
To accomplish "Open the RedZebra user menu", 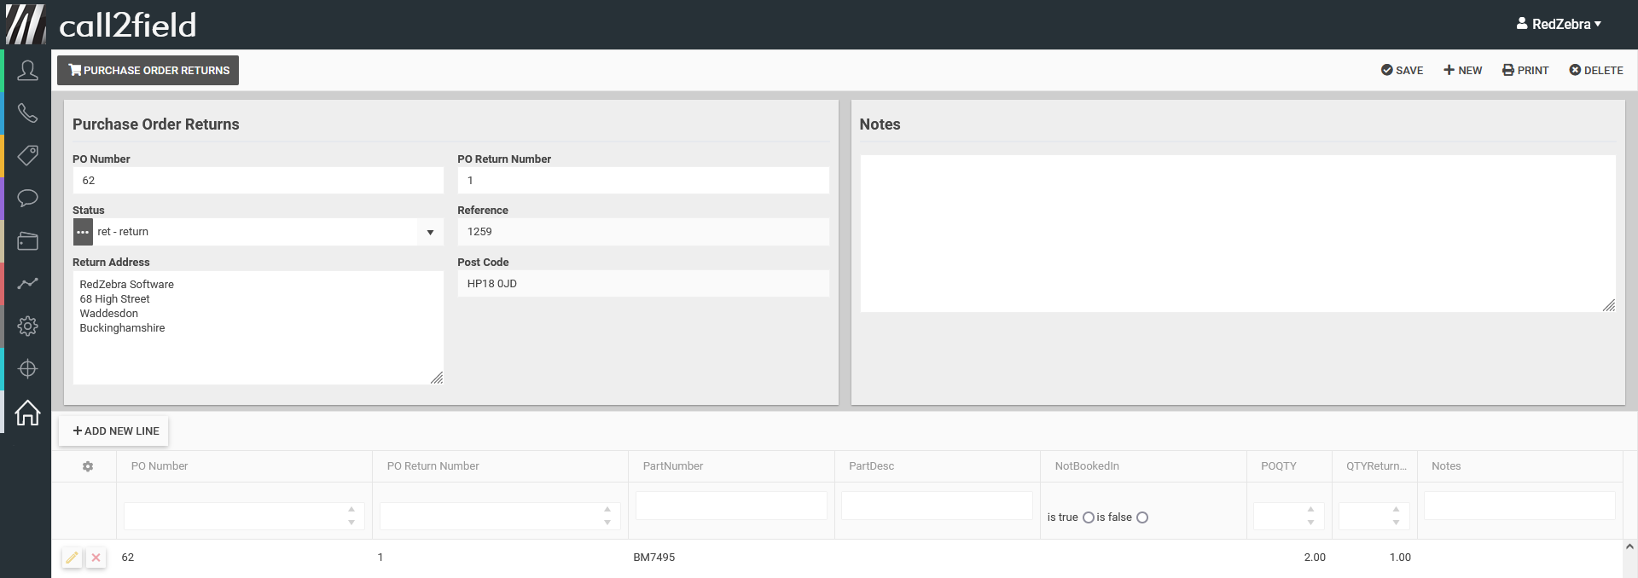I will (x=1559, y=24).
